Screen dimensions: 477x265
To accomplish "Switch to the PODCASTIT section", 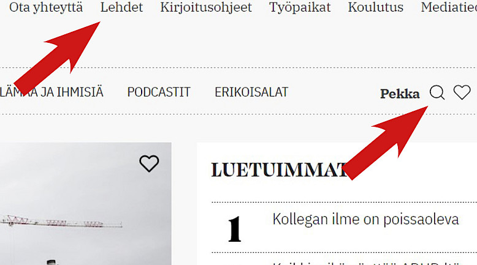I will (159, 92).
